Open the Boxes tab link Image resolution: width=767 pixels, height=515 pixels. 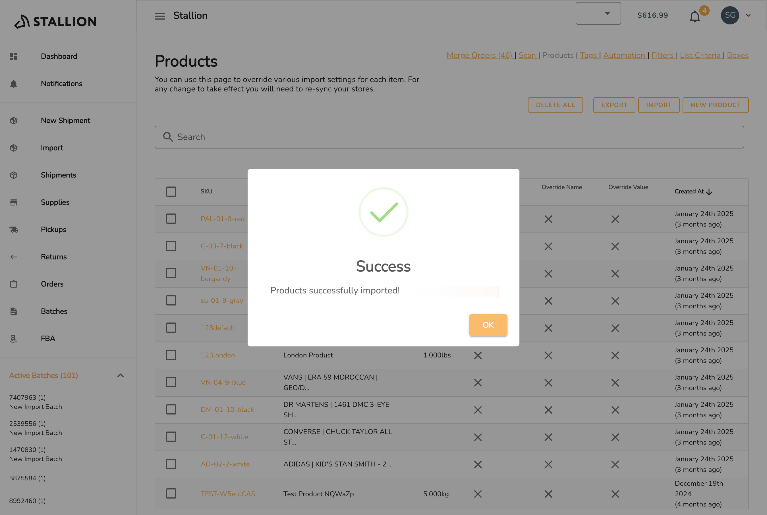[738, 56]
